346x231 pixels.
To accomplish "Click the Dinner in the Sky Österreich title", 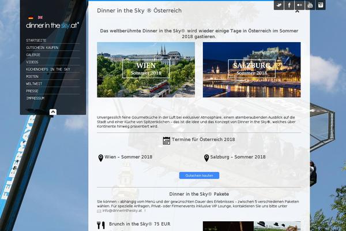I will (139, 10).
